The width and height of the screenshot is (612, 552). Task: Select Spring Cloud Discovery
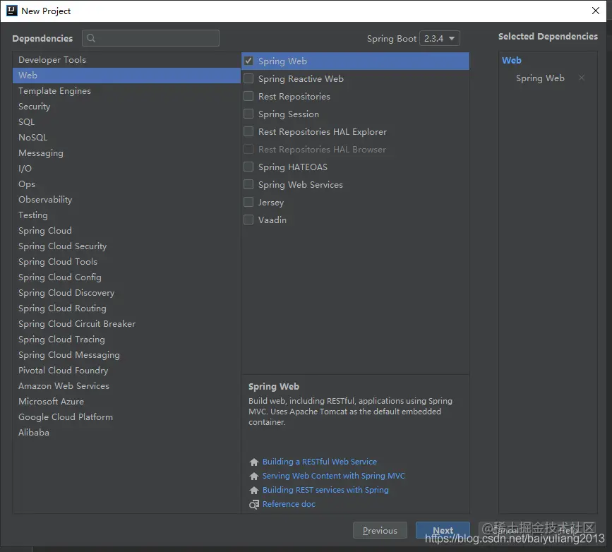point(126,293)
